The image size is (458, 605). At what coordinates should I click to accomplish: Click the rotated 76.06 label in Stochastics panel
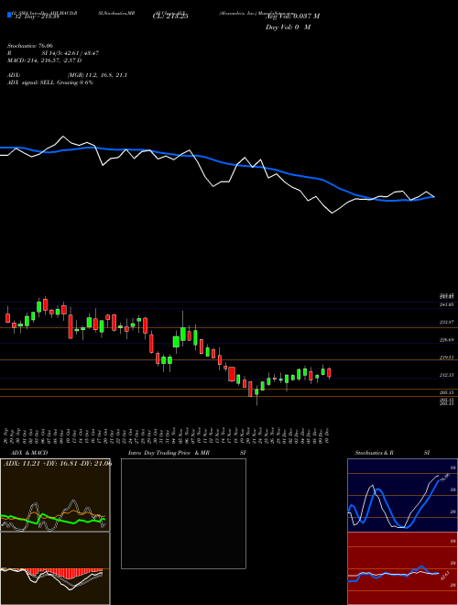point(445,478)
